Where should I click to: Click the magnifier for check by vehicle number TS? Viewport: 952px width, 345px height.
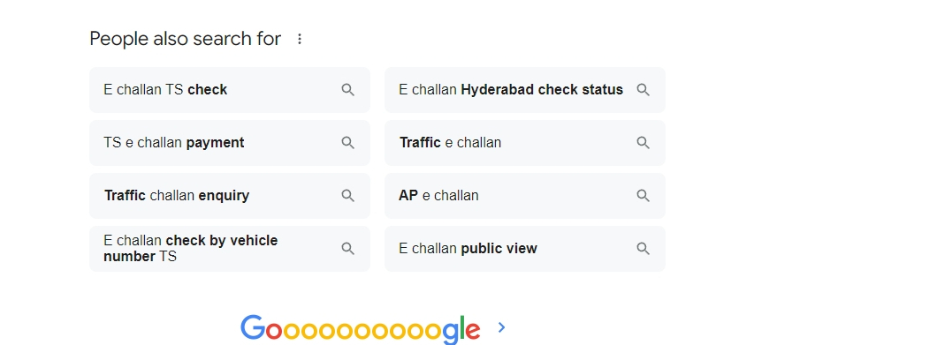pyautogui.click(x=348, y=249)
